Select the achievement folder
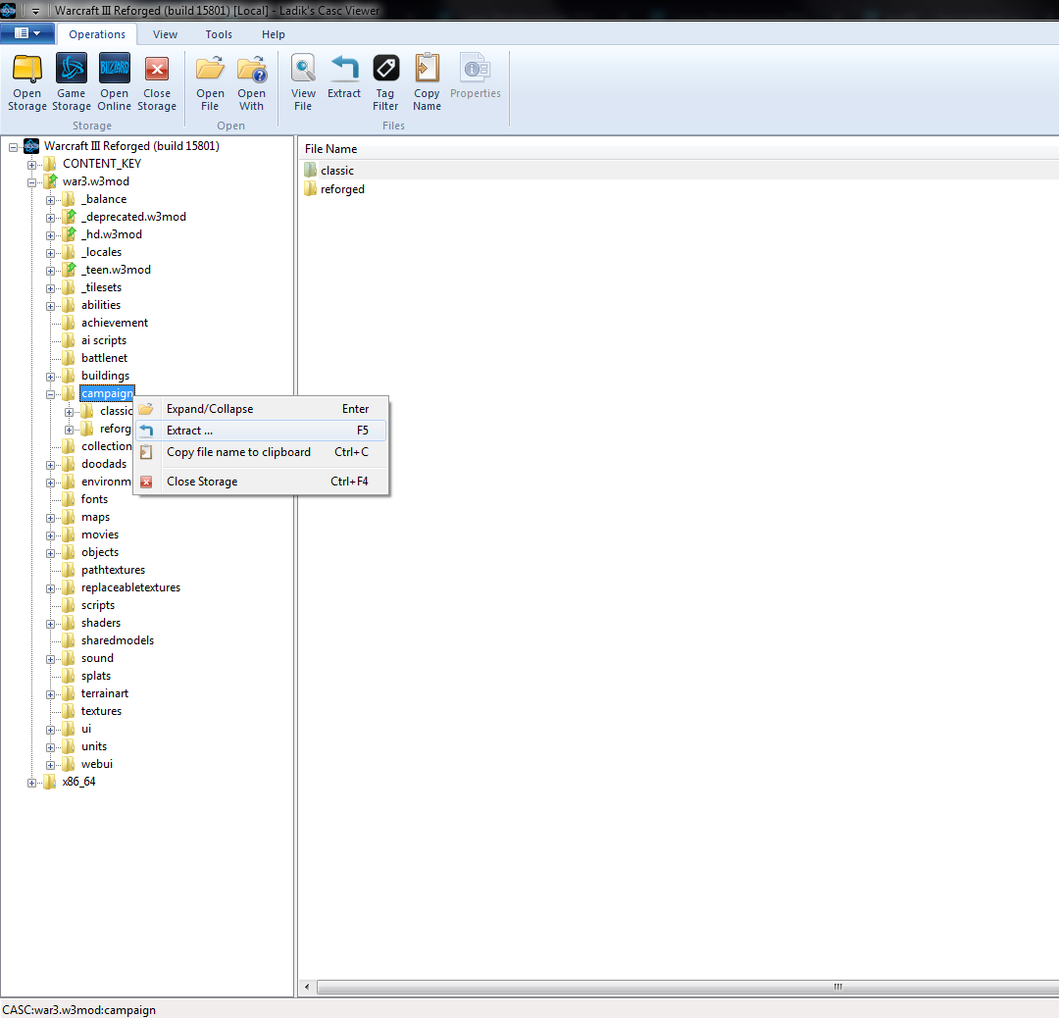Screen dimensions: 1059x1018 click(x=114, y=323)
